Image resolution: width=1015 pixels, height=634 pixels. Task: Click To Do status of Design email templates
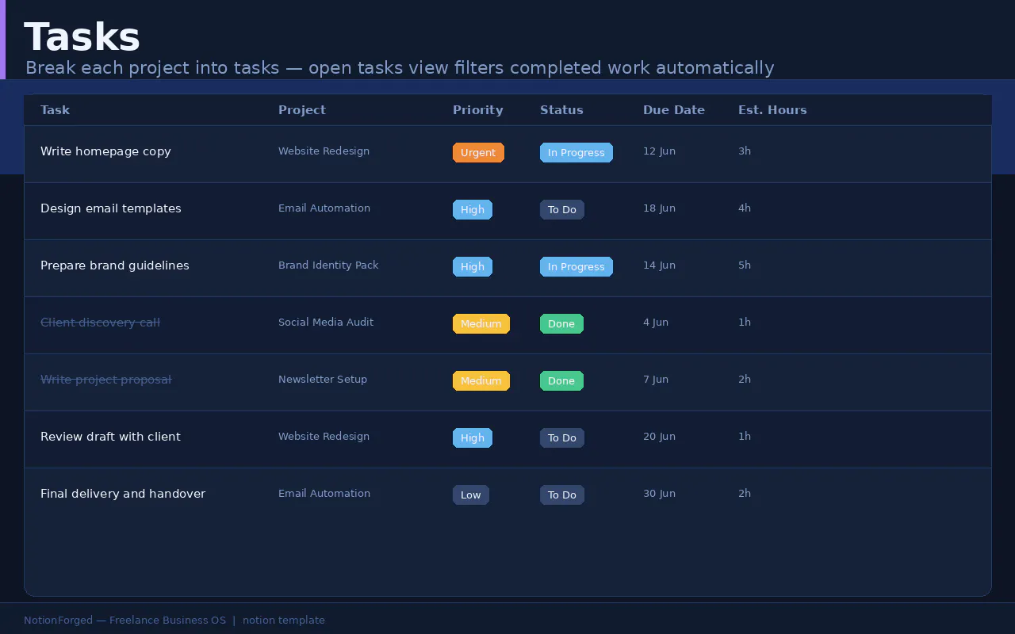pos(562,210)
